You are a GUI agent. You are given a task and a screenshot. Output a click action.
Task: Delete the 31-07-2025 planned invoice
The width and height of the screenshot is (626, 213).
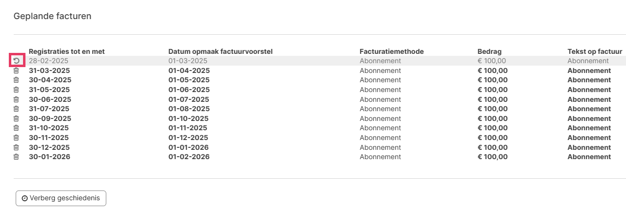pos(16,109)
